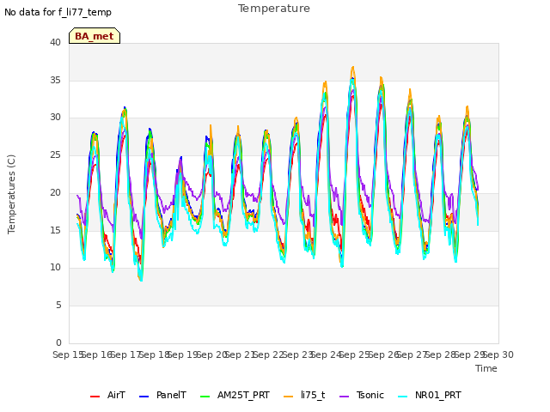Toggle the Tsonic series legend entry
Screen dimensions: 550x412
[362, 396]
